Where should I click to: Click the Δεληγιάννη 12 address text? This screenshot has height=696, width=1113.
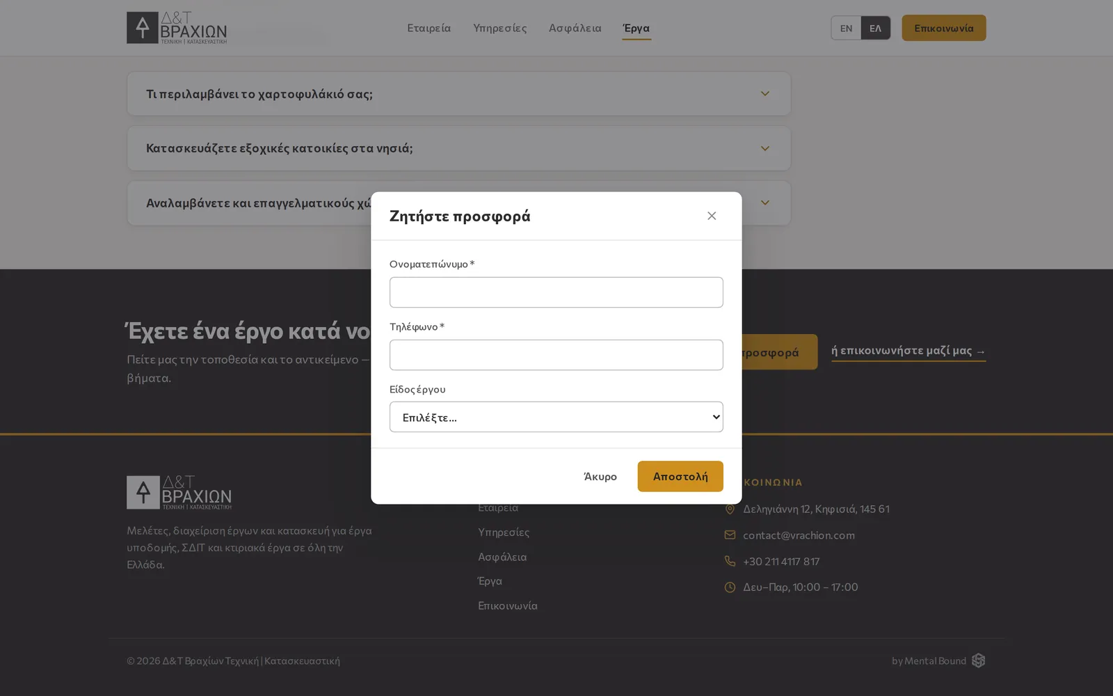point(816,509)
